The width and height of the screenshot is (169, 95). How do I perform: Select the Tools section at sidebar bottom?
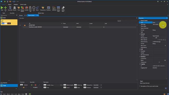[x=9, y=85]
